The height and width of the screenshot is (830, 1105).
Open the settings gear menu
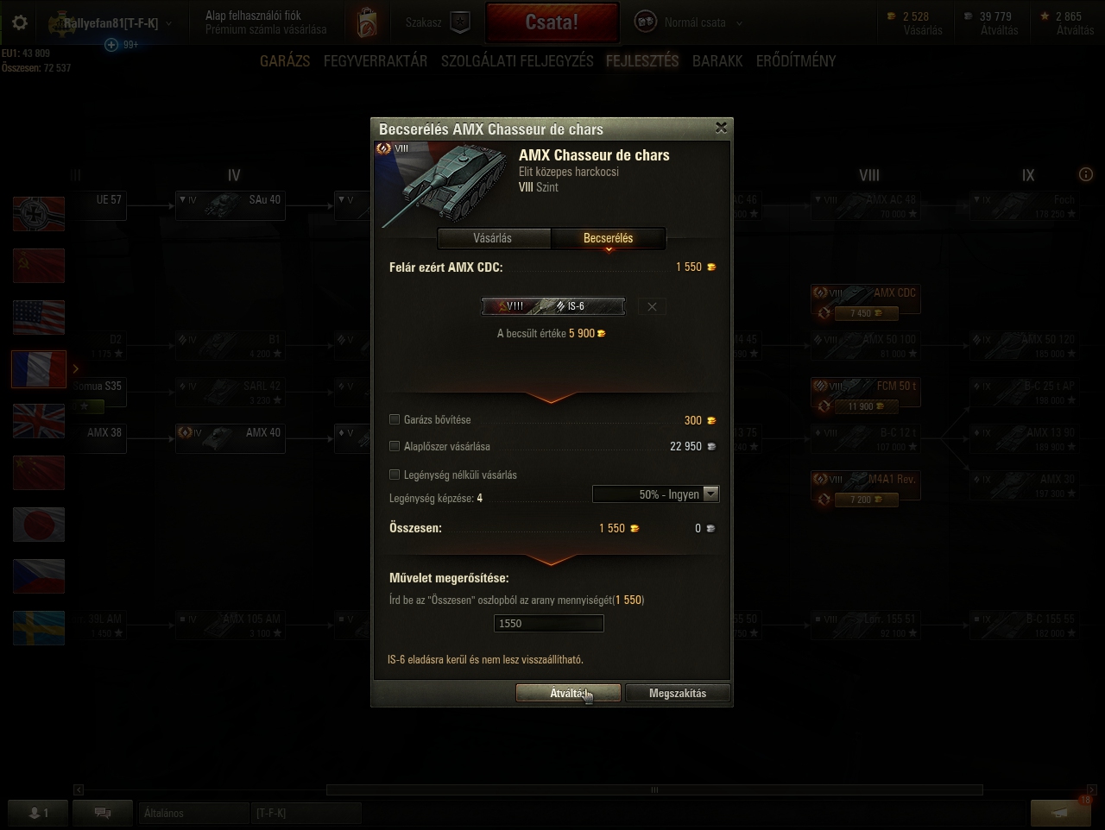[19, 22]
